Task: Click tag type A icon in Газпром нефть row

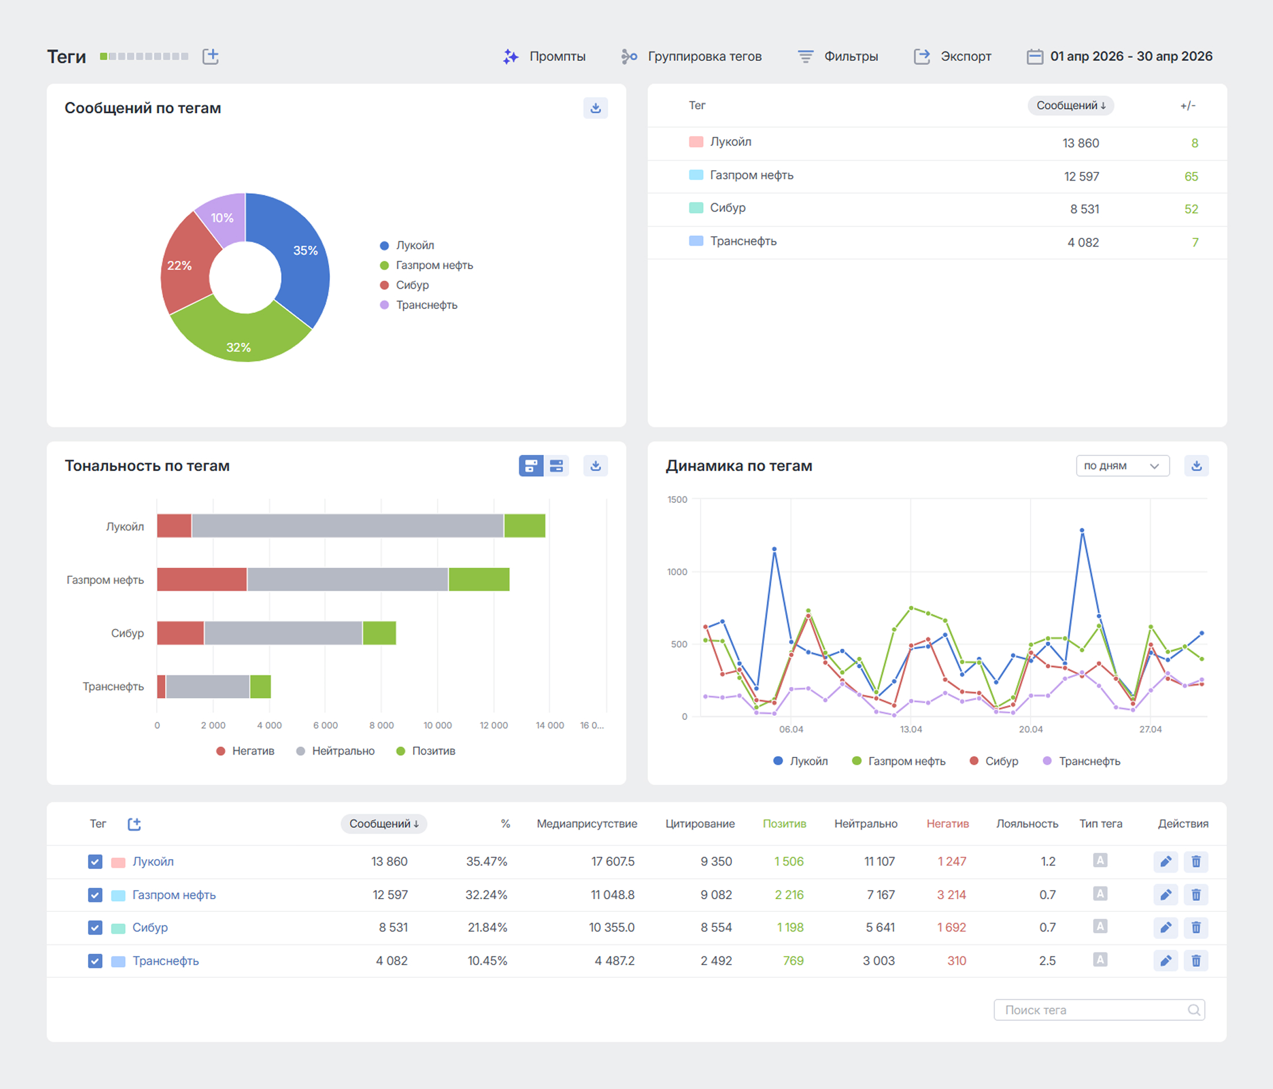Action: coord(1101,893)
